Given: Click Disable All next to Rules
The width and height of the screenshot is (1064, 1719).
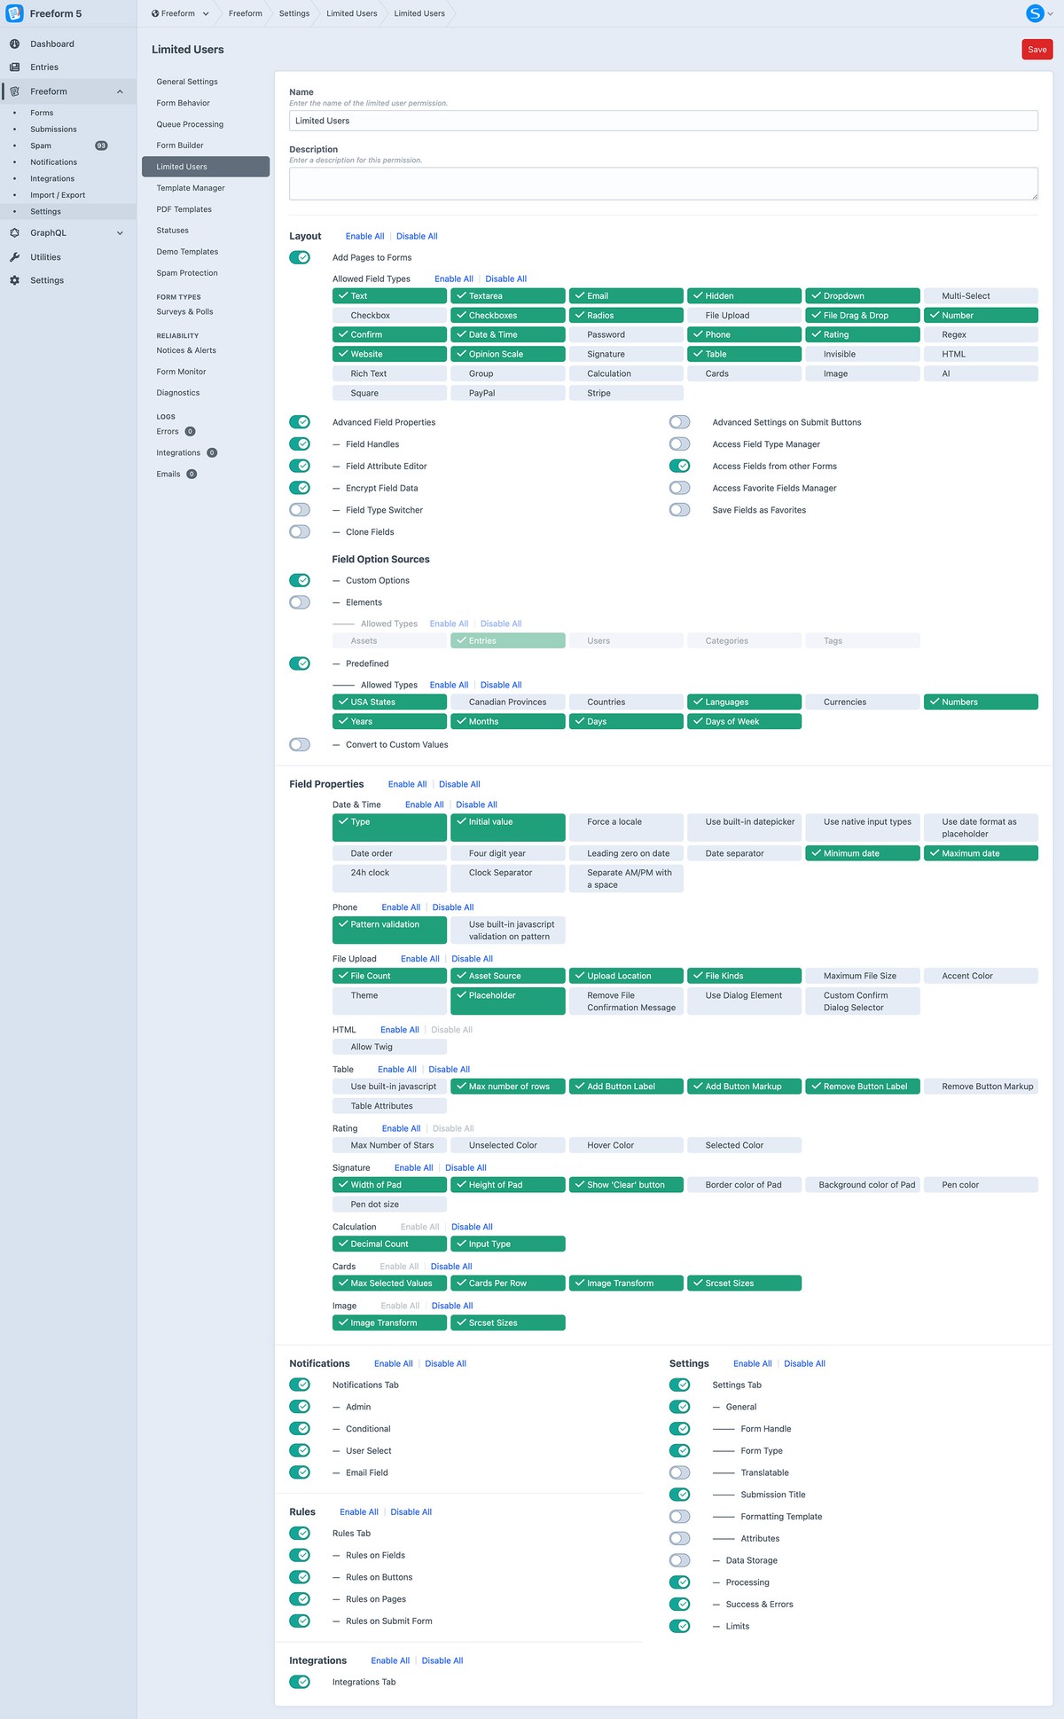Looking at the screenshot, I should 411,1511.
